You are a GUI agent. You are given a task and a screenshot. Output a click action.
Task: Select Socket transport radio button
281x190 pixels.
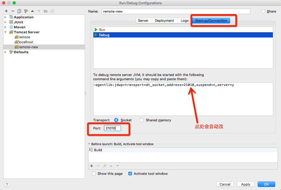[x=116, y=120]
